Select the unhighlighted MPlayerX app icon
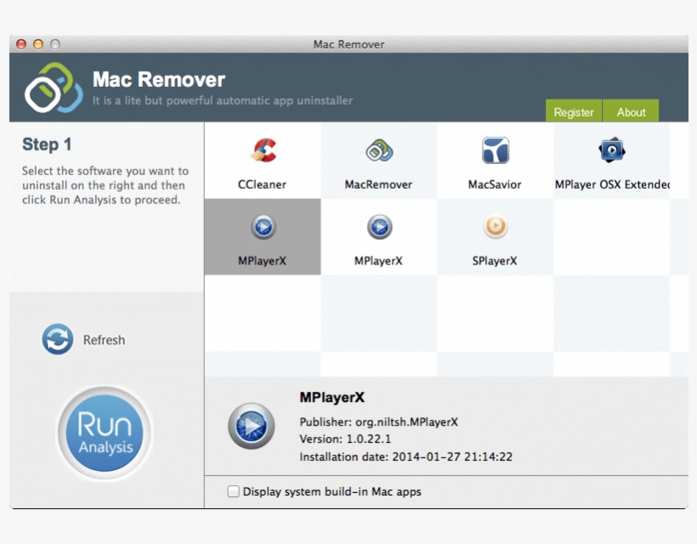Screen dimensions: 697x544 click(379, 227)
